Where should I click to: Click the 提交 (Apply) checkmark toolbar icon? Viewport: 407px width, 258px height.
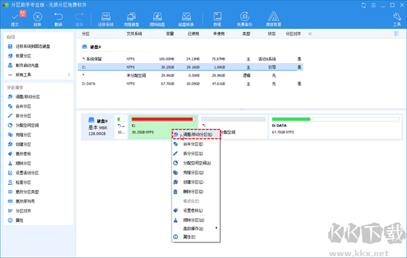tap(15, 19)
